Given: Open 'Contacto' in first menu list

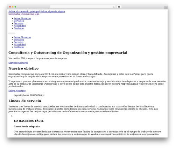Looking at the screenshot, I should (x=19, y=28).
